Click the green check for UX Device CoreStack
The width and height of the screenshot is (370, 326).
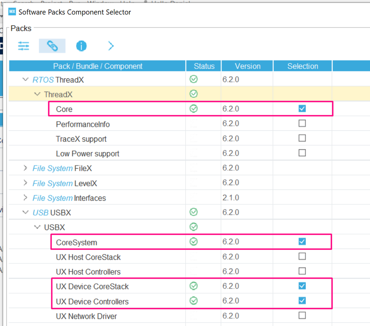pos(193,286)
